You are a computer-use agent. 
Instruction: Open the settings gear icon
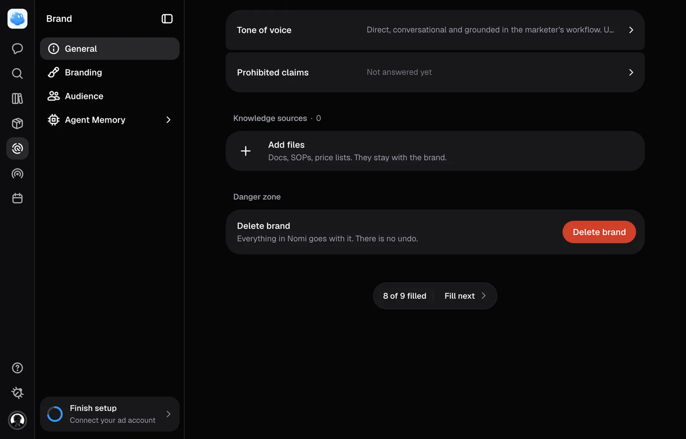click(x=18, y=393)
